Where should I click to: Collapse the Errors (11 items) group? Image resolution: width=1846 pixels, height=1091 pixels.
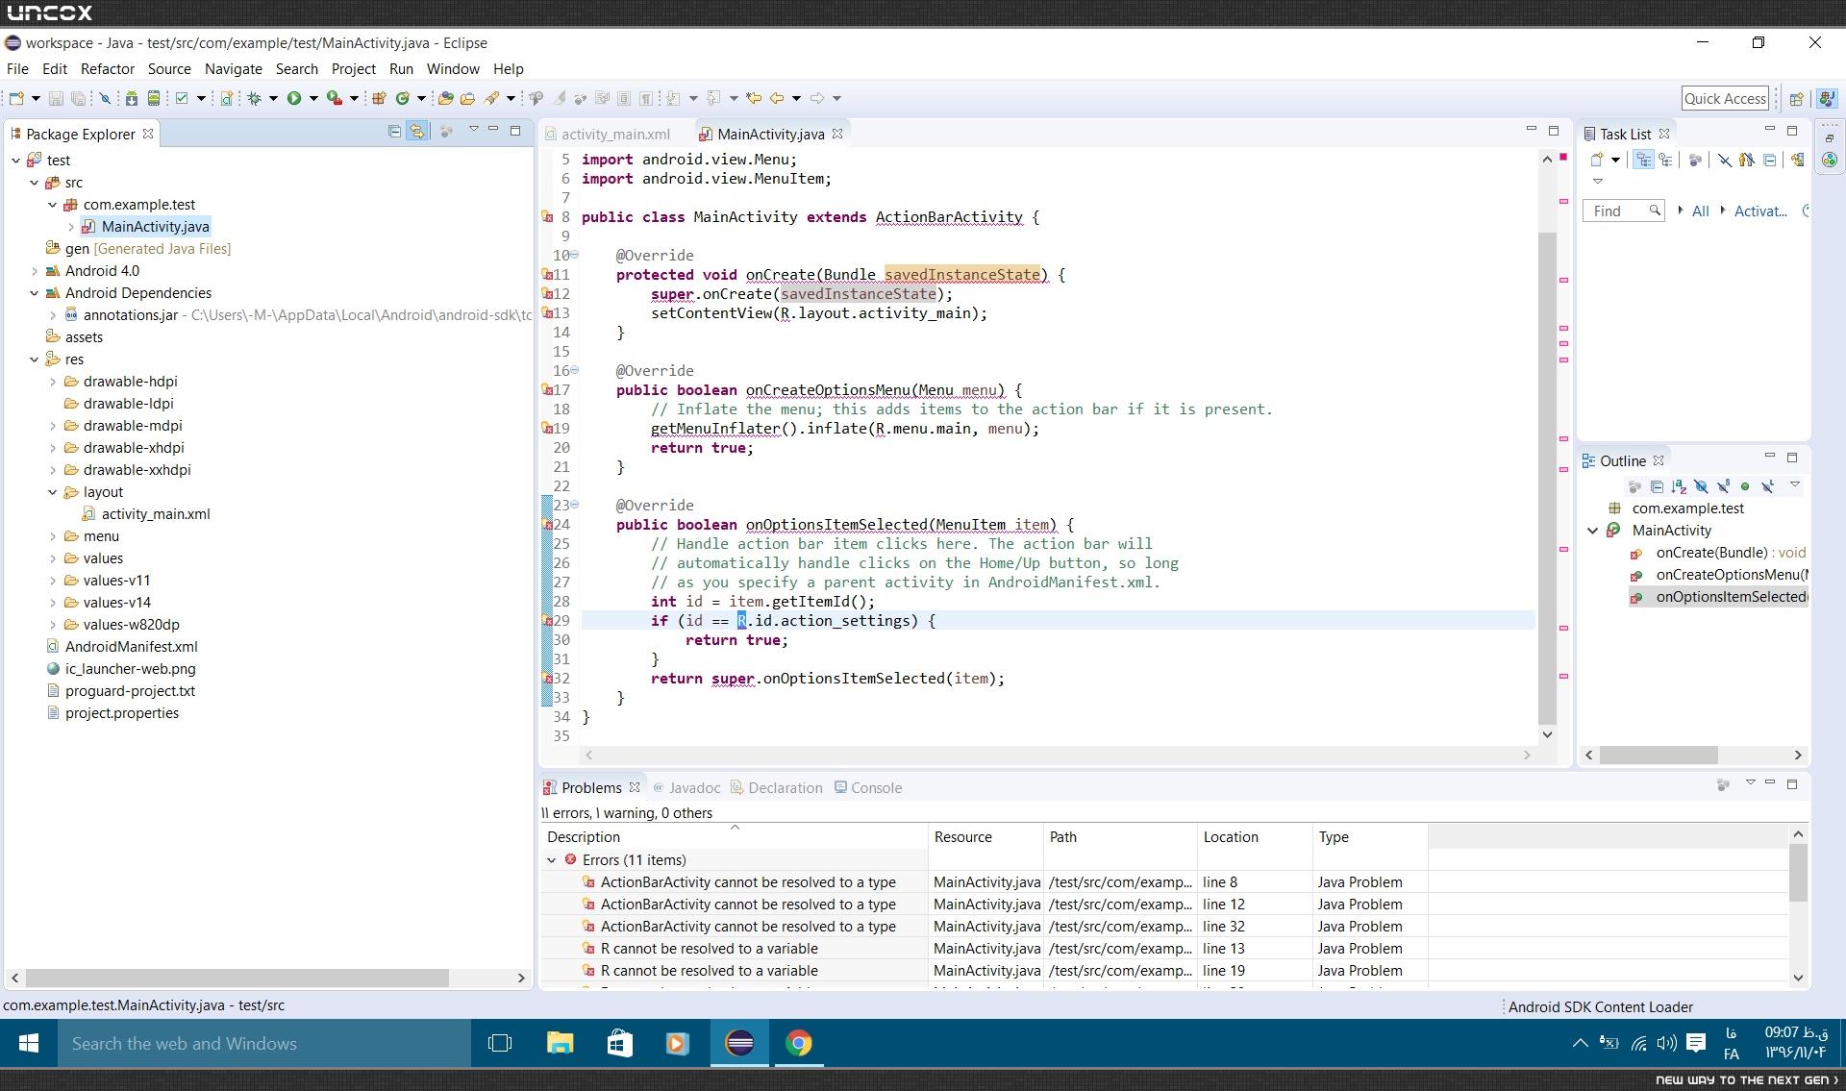click(x=551, y=860)
